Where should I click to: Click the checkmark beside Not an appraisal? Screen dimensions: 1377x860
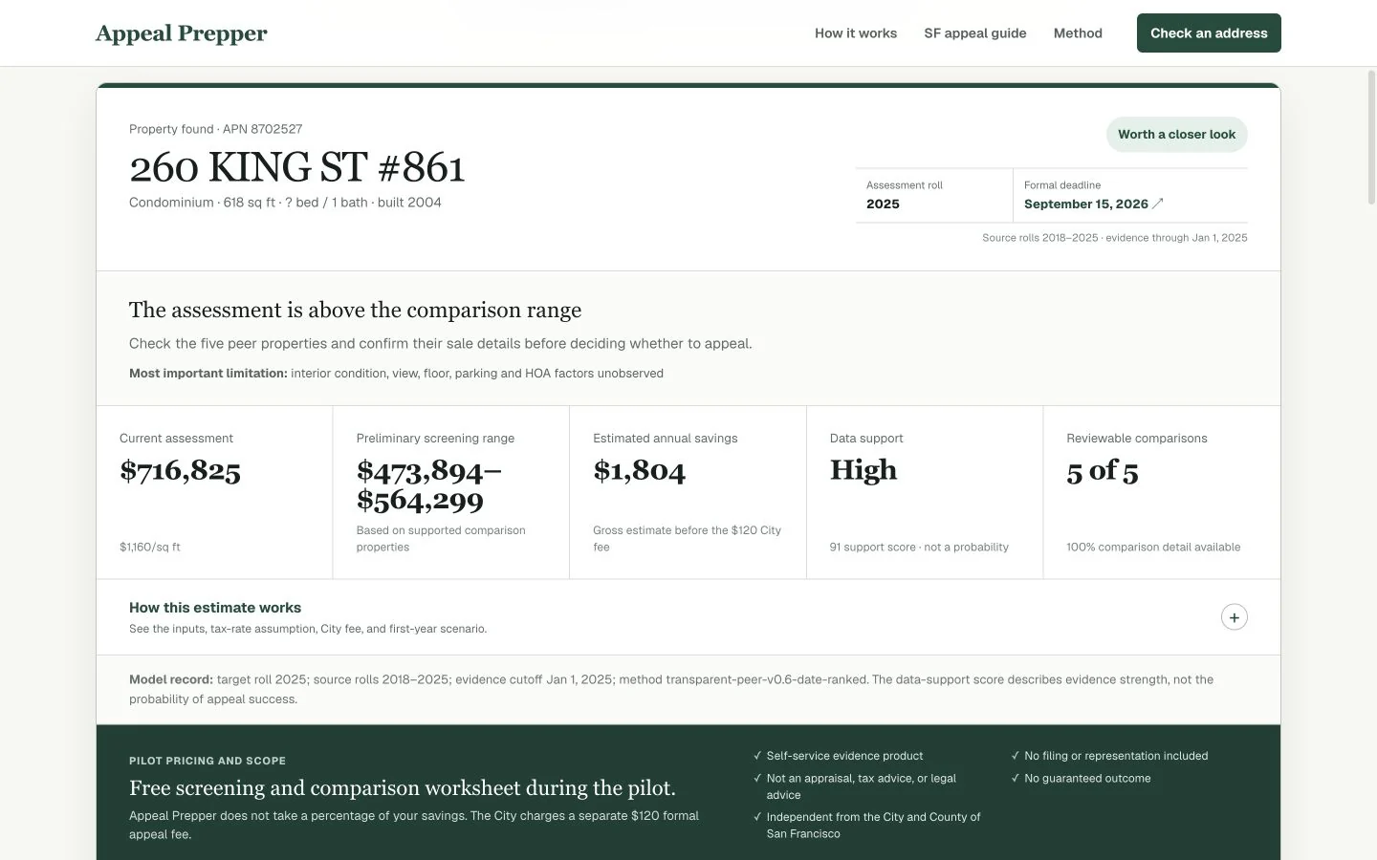(x=757, y=779)
